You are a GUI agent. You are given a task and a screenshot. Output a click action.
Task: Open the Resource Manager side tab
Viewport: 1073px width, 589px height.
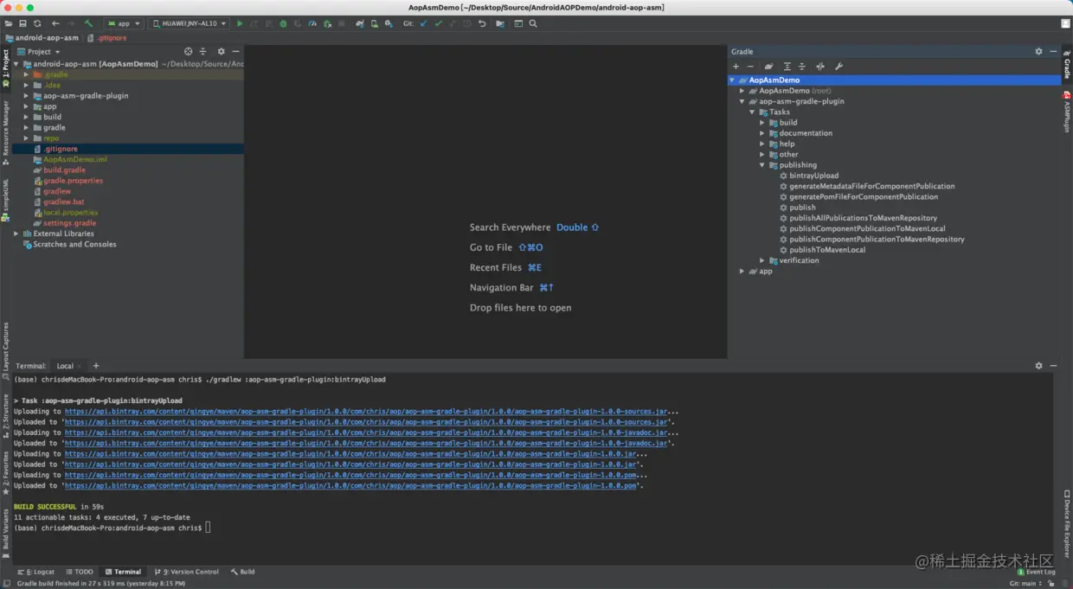[5, 133]
